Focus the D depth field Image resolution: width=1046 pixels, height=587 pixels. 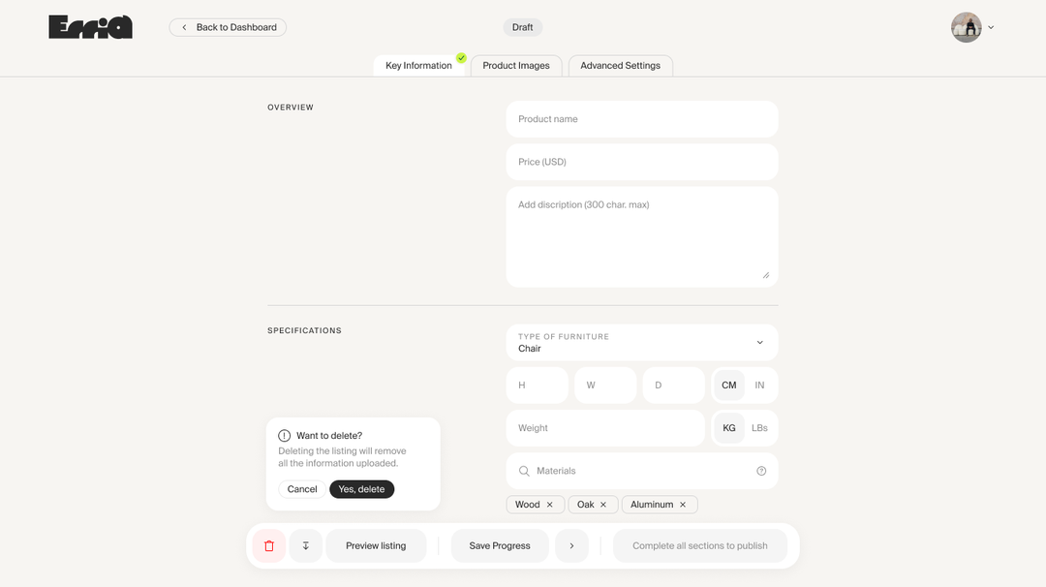[x=673, y=386]
